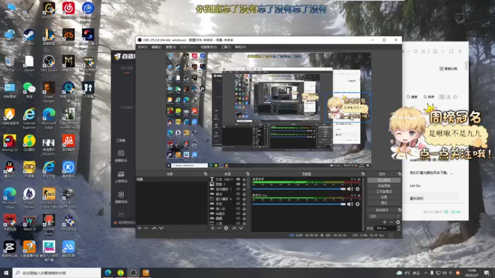Open the WeChat desktop shortcut

29,90
